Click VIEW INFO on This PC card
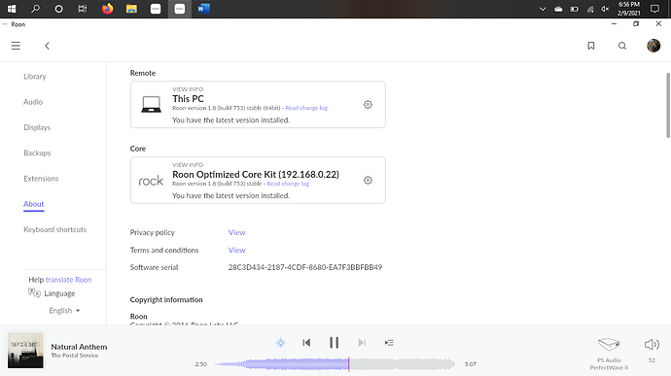 (x=188, y=89)
